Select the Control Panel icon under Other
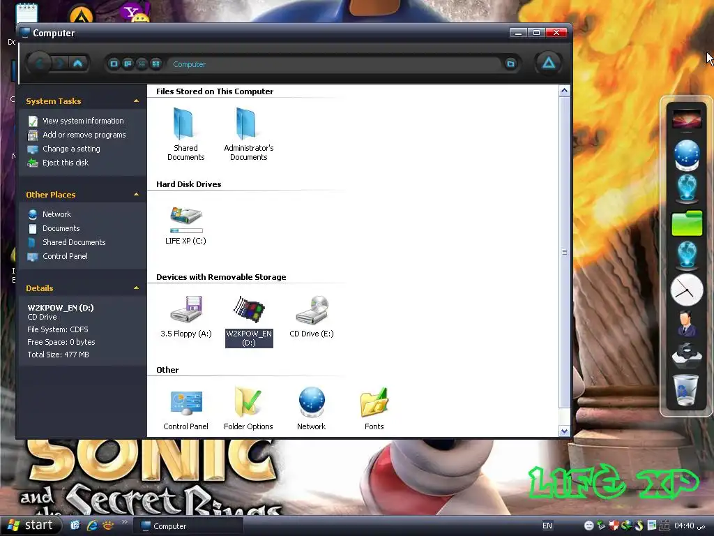The height and width of the screenshot is (536, 714). [185, 403]
